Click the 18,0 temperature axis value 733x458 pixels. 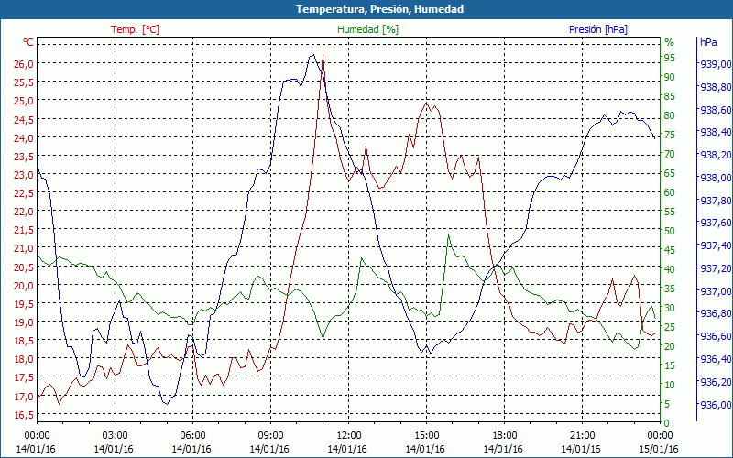click(25, 359)
